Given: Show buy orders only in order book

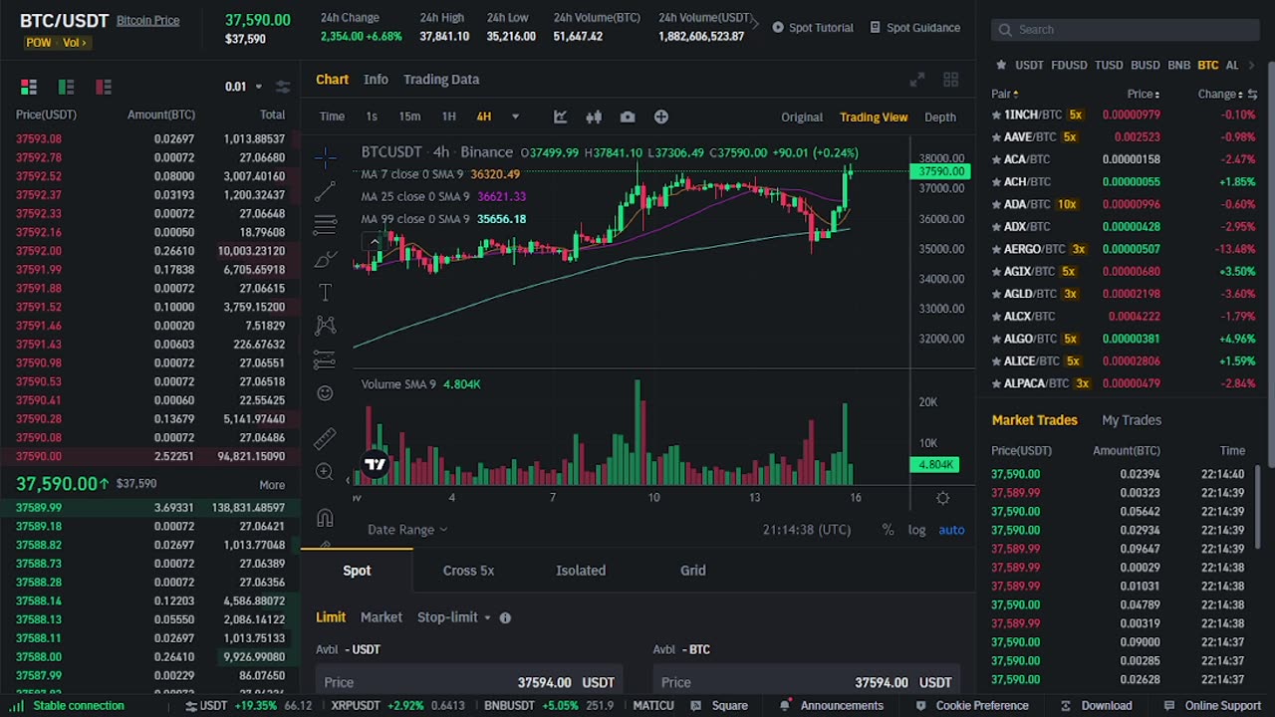Looking at the screenshot, I should (66, 87).
